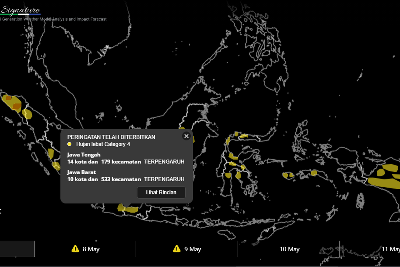Image resolution: width=400 pixels, height=267 pixels.
Task: Click the 533 kecamatan count in popup
Action: 121,179
